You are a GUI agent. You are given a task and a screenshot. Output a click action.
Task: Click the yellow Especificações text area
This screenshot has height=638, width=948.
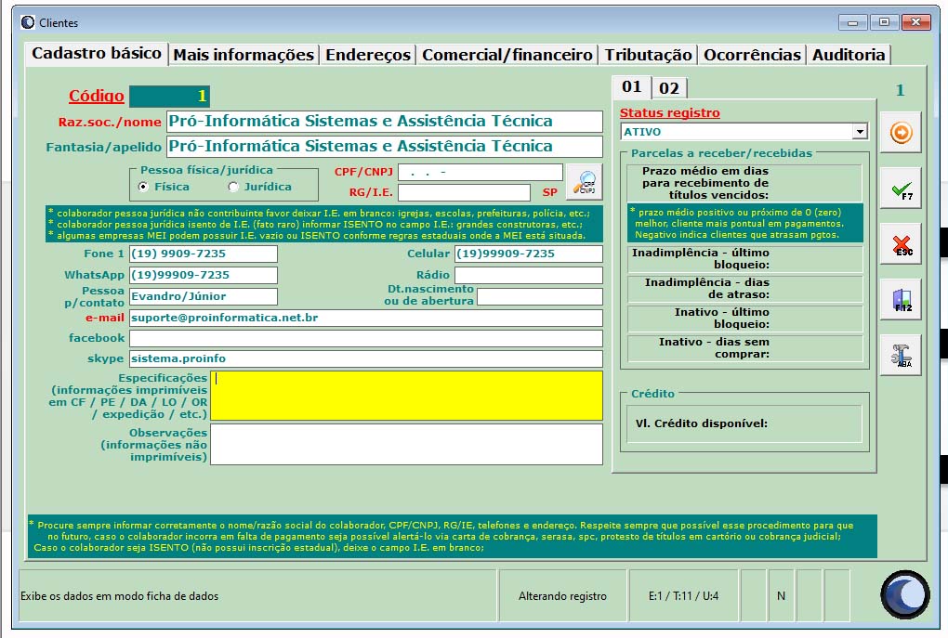point(406,396)
